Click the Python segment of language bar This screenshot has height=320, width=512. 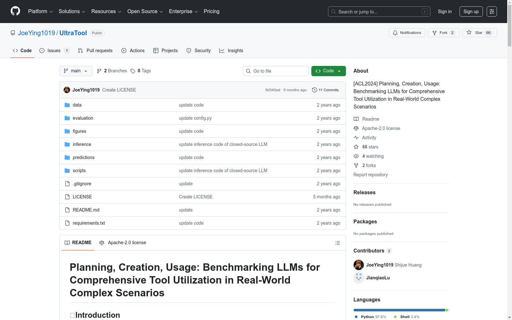(399, 310)
